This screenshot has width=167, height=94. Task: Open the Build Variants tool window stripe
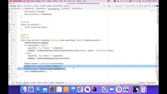(9, 77)
